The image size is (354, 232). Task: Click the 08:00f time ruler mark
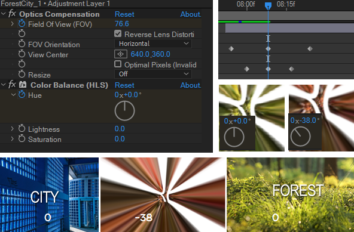(x=246, y=4)
